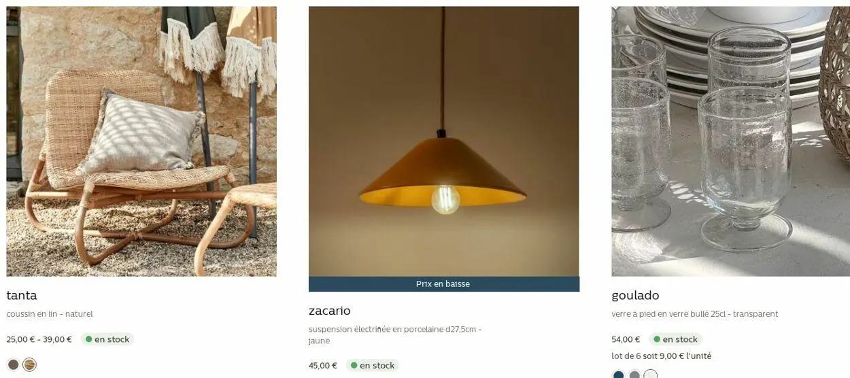Click the zacario 'en stock' badge
This screenshot has height=378, width=850.
[x=373, y=366]
